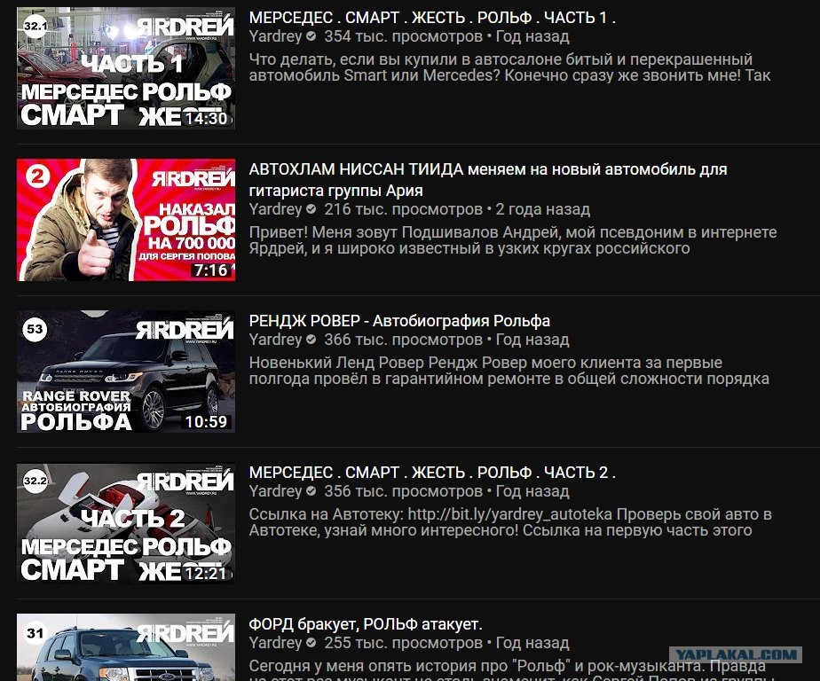820x681 pixels.
Task: Open title 'МЕРСЕДЕС . СМАРТ . ЖЕСТЬ . РОЛЬФ . ЧАСТЬ 1 .'
Action: (x=432, y=18)
